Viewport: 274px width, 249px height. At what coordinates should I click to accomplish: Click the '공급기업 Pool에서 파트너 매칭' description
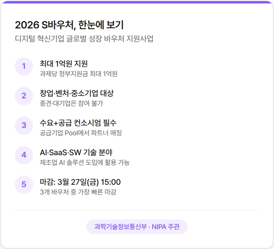pyautogui.click(x=81, y=133)
